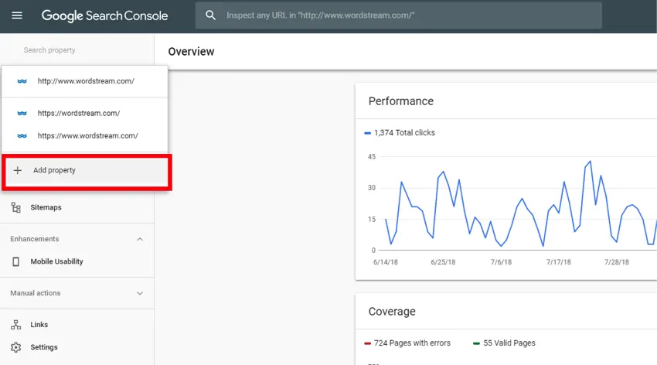
Task: Click the 1,374 Total clicks legend
Action: coord(400,133)
